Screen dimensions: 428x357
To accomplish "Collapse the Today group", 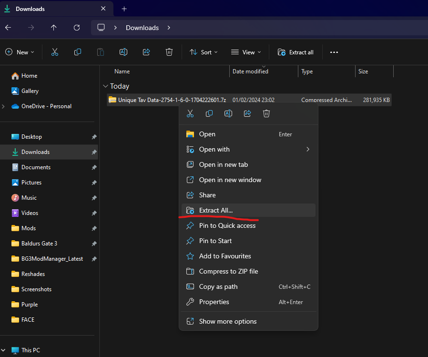I will point(105,86).
